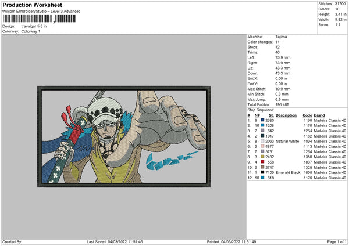Select the lilac 642 thread swatch
The width and height of the screenshot is (349, 246).
(263, 131)
